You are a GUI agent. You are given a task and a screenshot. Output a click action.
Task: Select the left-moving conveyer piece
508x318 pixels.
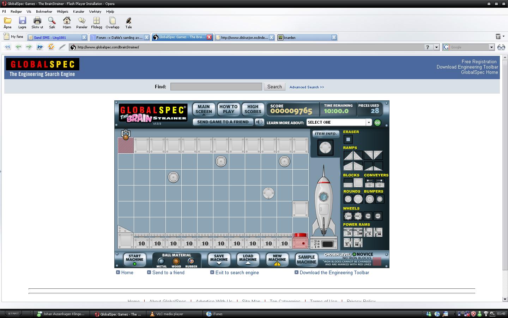click(x=370, y=183)
